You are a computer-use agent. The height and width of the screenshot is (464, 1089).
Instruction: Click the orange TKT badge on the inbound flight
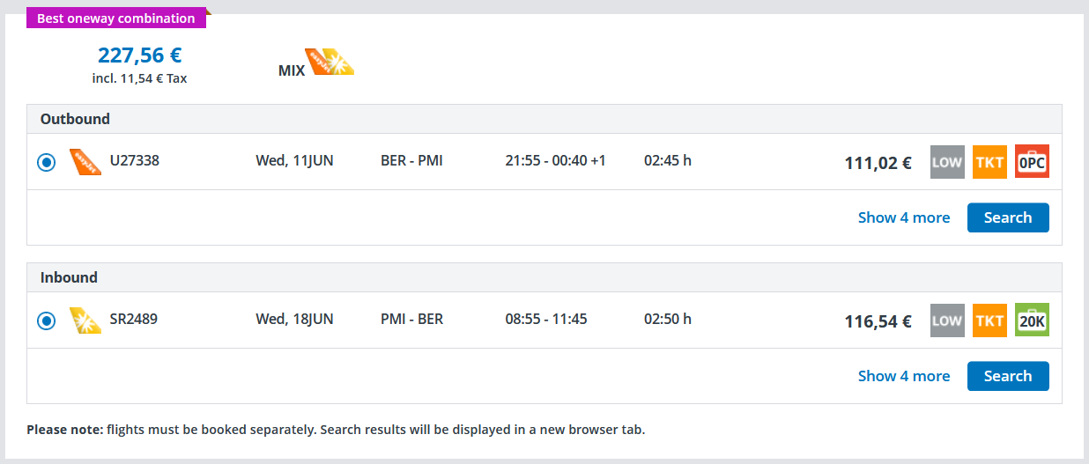coord(989,320)
